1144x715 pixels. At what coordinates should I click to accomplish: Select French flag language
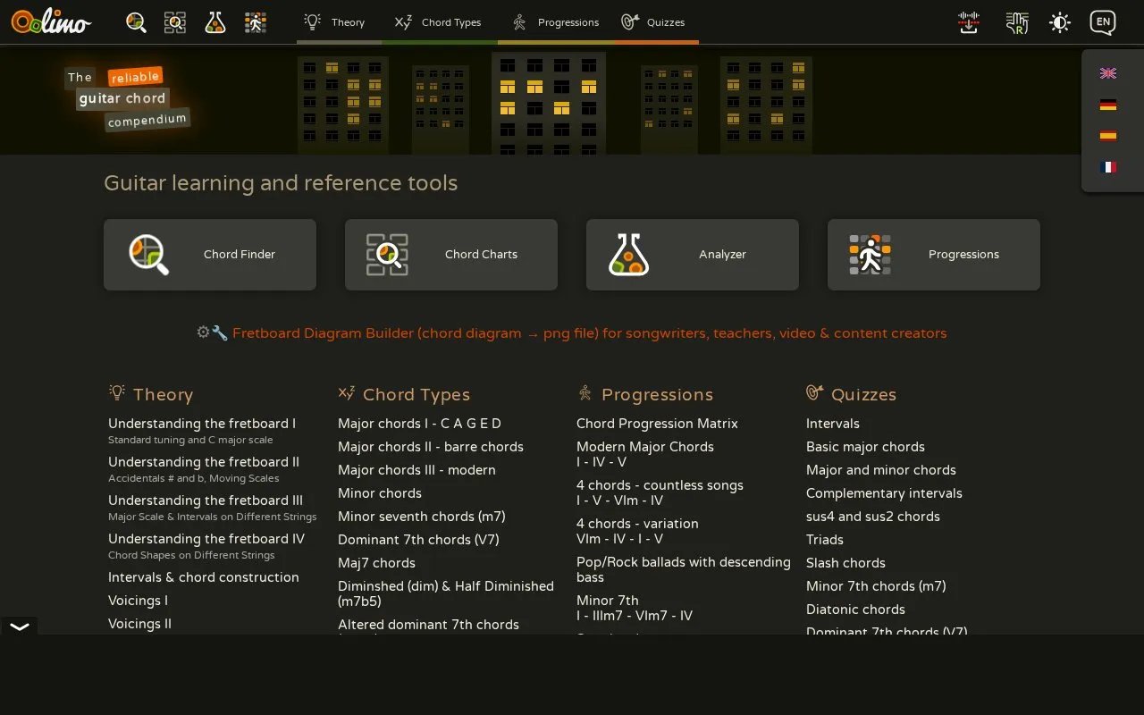click(x=1108, y=167)
